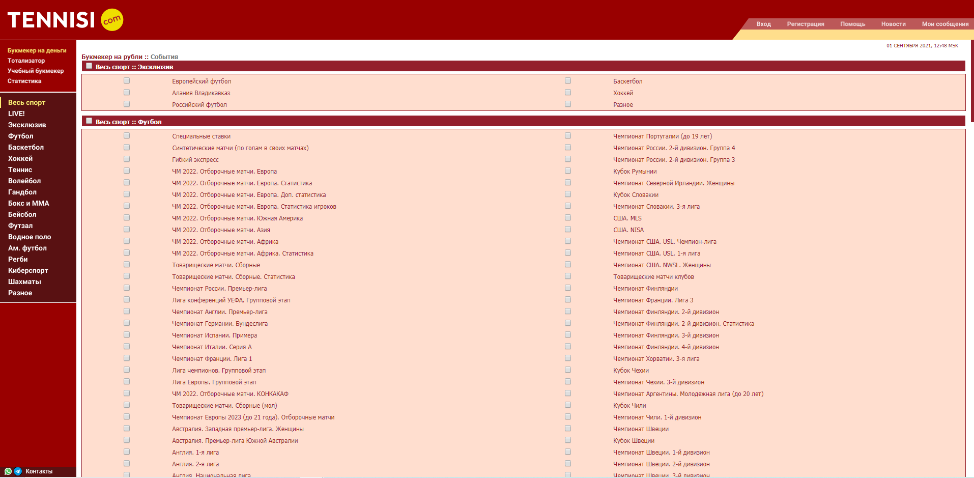Tick the Баскетбол checkbox in Эксклюзив

pos(568,80)
